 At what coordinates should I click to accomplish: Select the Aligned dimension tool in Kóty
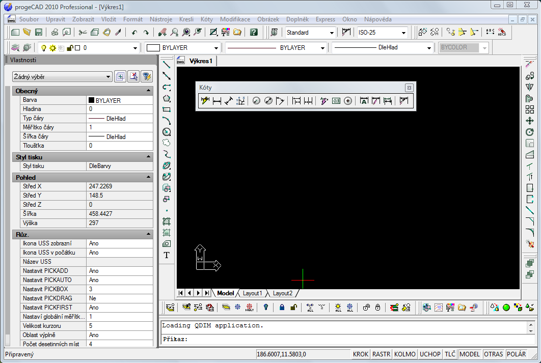228,101
